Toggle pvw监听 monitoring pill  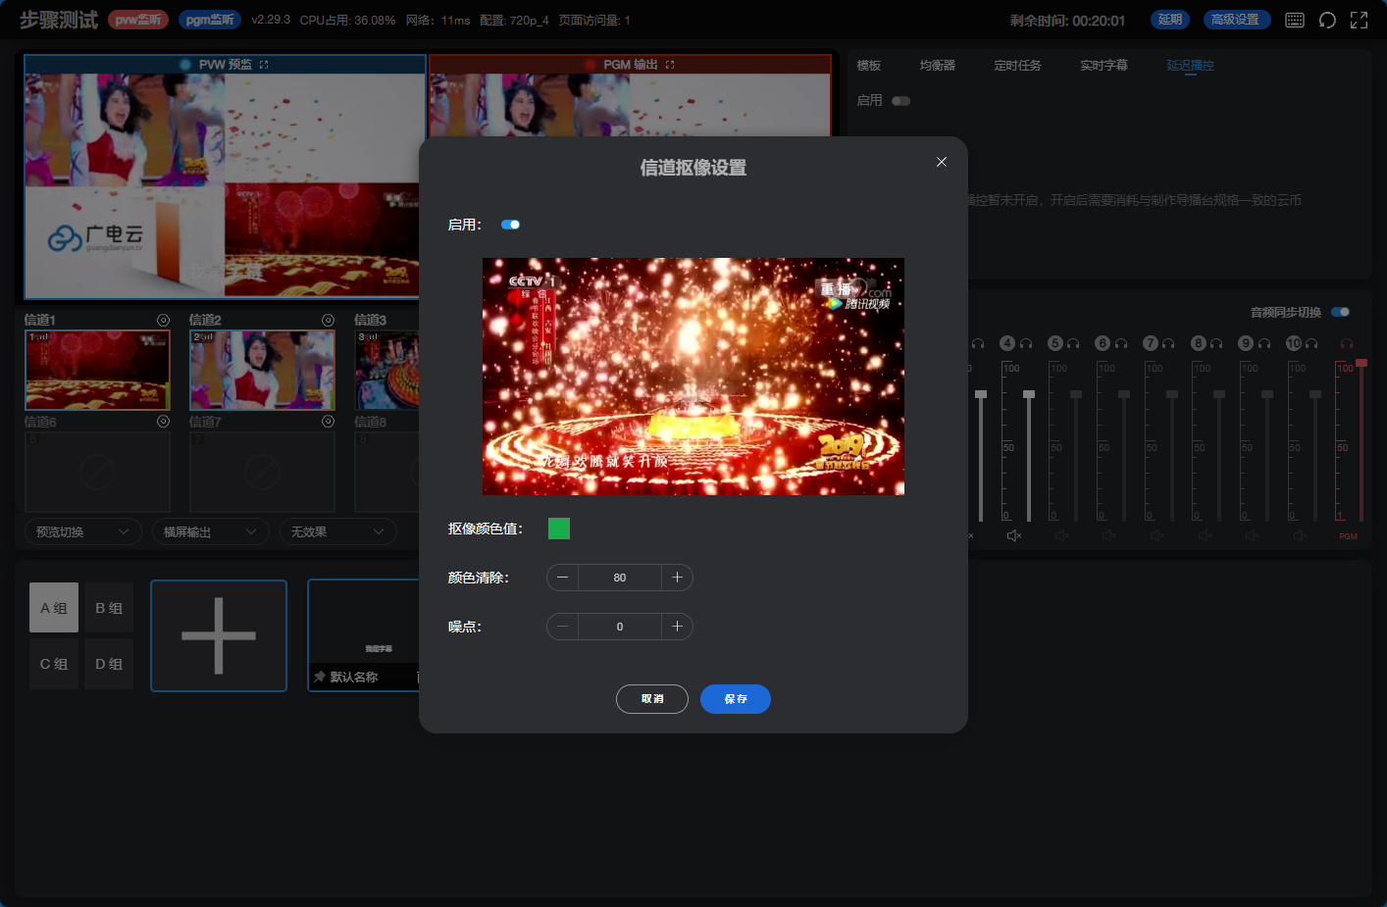tap(138, 20)
